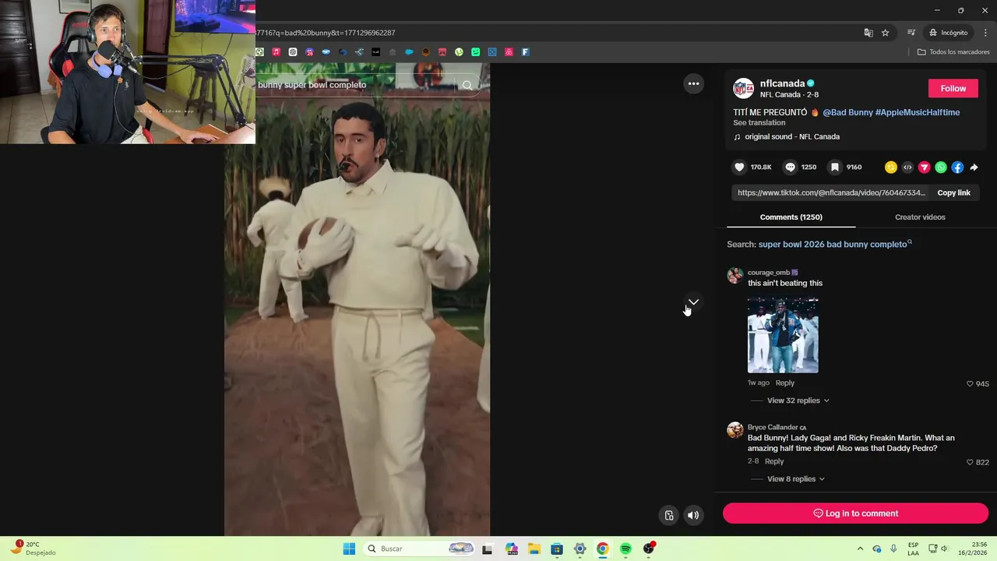997x561 pixels.
Task: Show hidden system tray icons
Action: click(860, 549)
